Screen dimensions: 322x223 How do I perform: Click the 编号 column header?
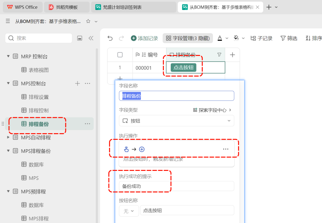pyautogui.click(x=149, y=55)
